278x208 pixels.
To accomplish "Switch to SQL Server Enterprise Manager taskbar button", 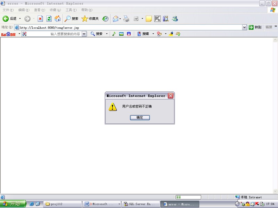I will tap(141, 204).
